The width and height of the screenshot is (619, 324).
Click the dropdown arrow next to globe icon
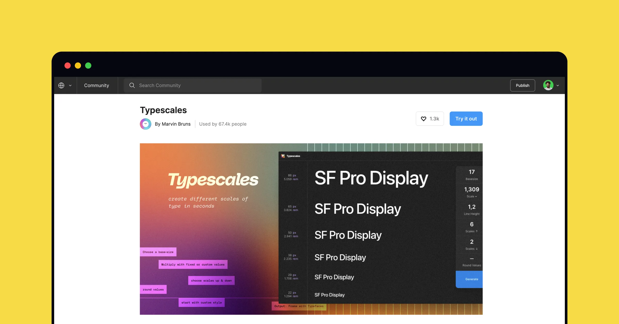coord(70,85)
